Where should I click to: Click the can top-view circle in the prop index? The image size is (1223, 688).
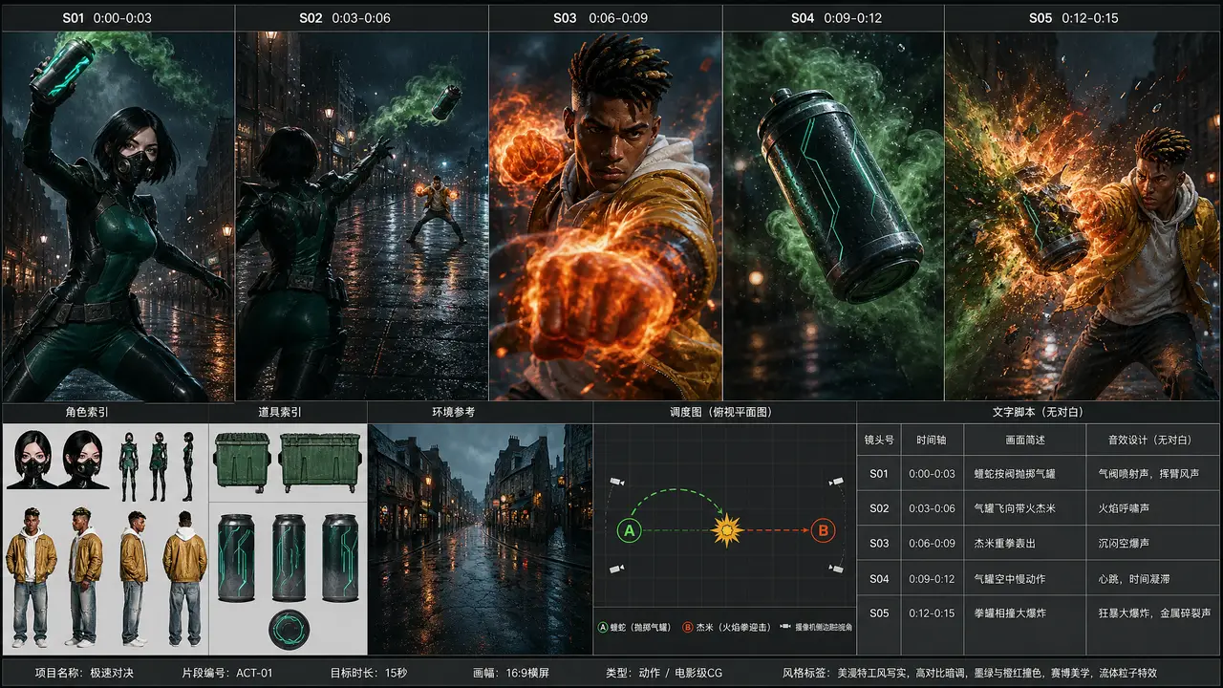click(x=288, y=629)
